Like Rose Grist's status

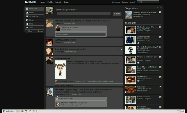(x=74, y=52)
